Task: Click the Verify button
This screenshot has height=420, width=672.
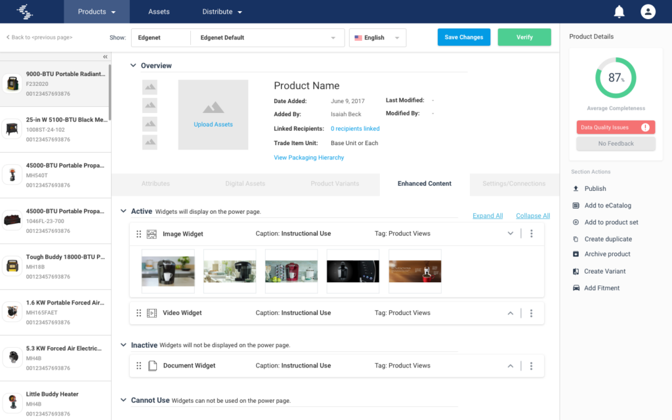Action: (524, 37)
